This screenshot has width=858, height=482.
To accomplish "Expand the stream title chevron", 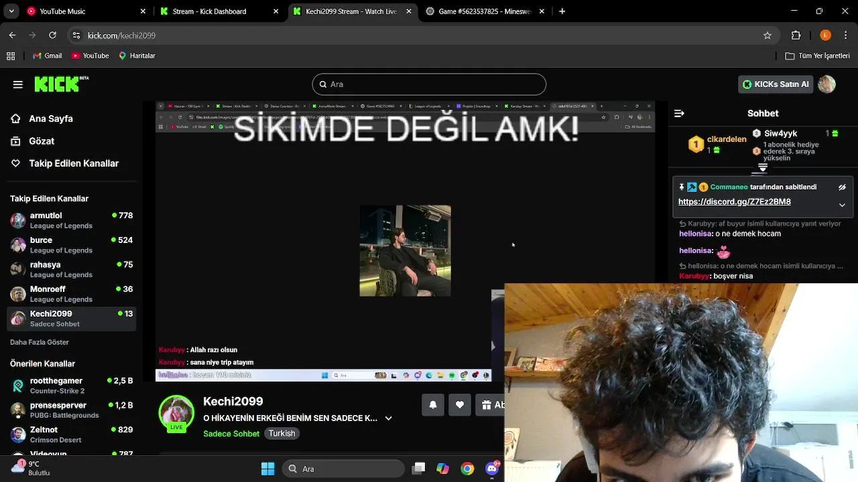I will tap(388, 418).
